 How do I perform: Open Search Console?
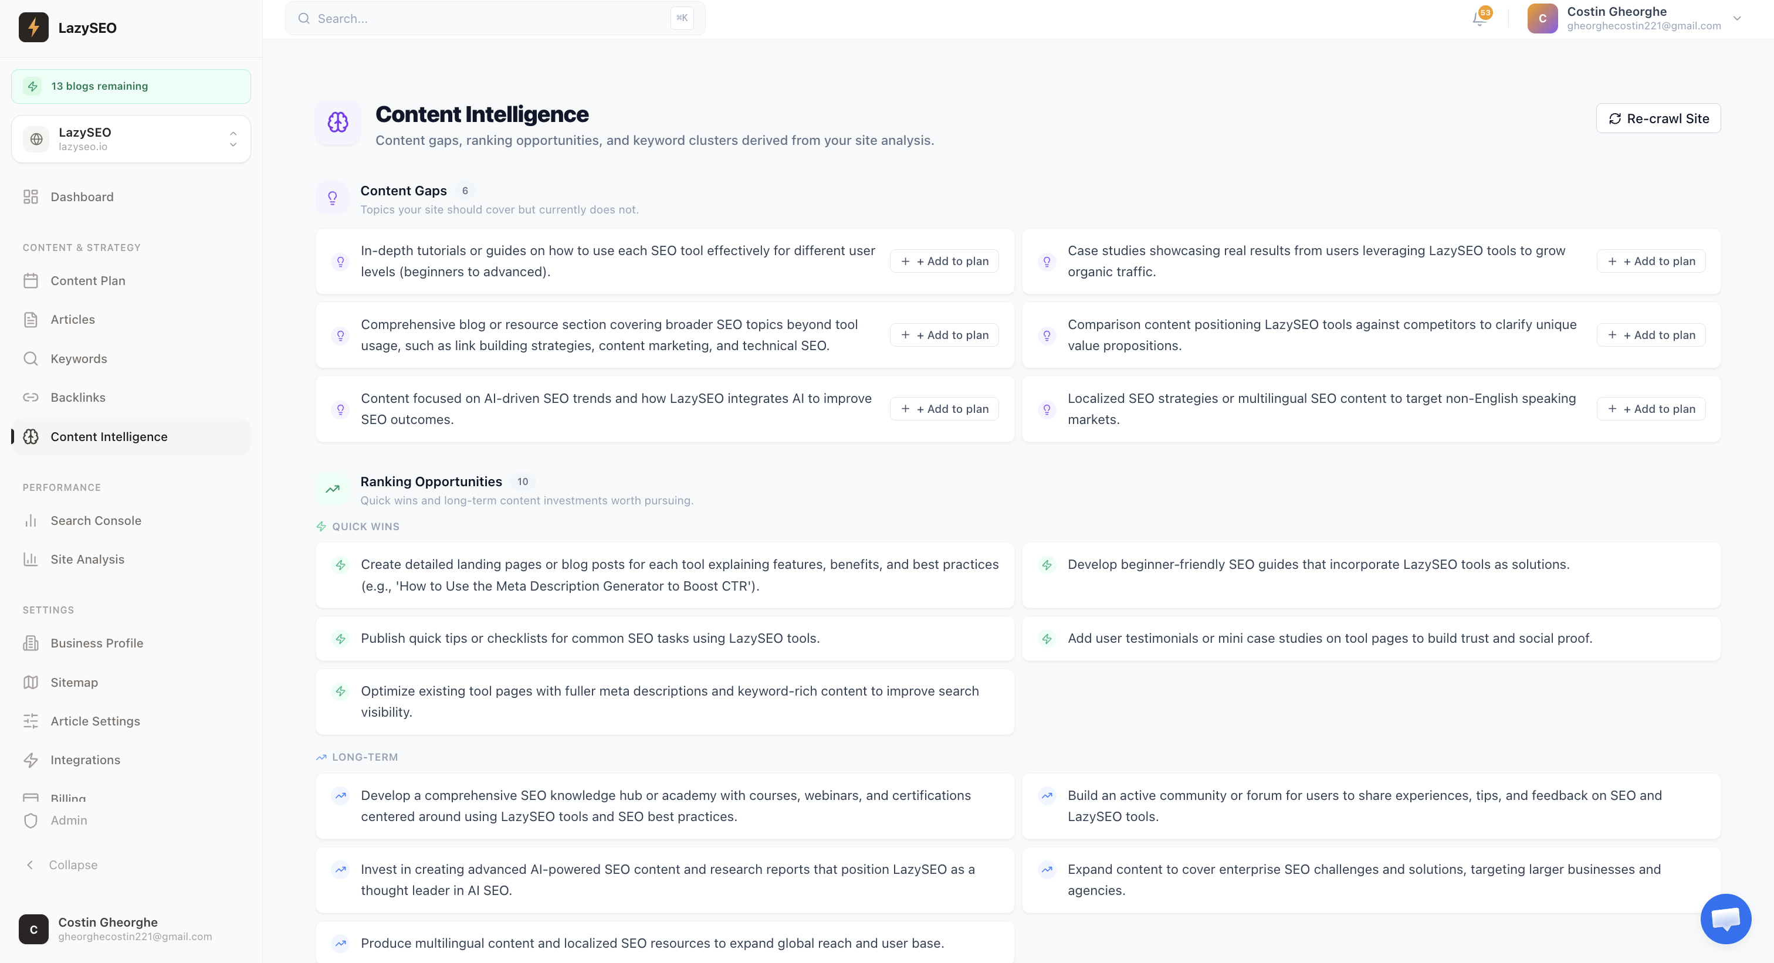tap(131, 520)
